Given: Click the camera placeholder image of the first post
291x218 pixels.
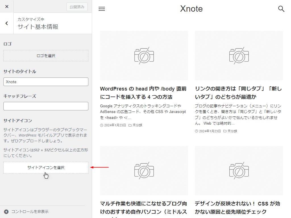Looking at the screenshot, I should pos(144,55).
